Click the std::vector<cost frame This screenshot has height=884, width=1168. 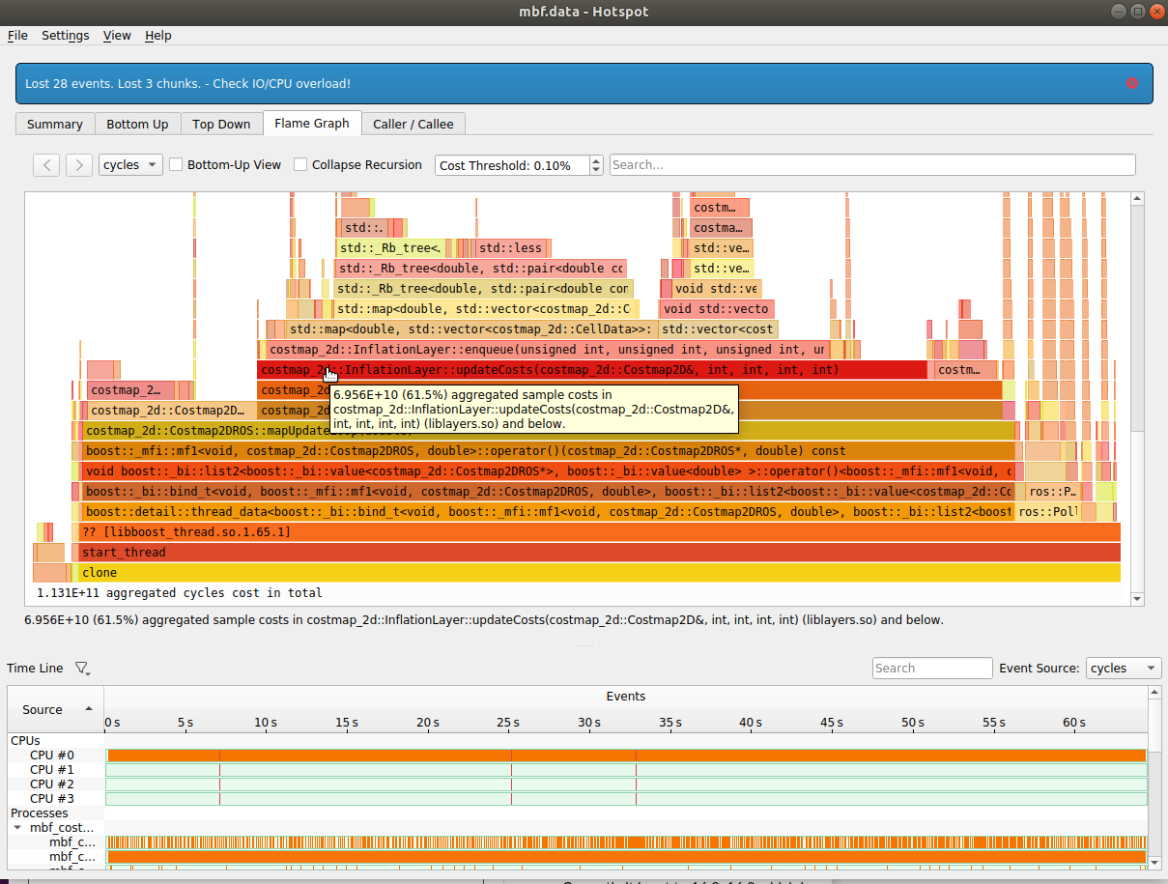pos(717,329)
